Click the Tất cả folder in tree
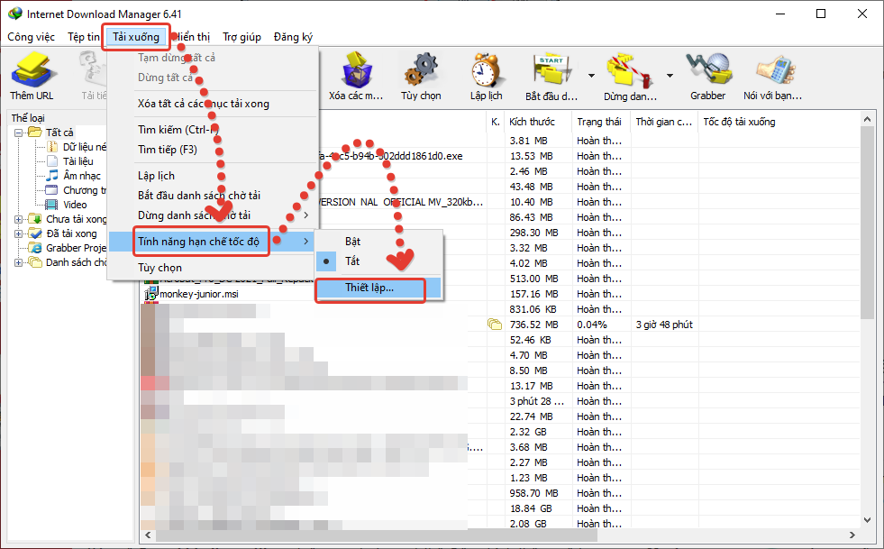The image size is (884, 549). [x=59, y=132]
